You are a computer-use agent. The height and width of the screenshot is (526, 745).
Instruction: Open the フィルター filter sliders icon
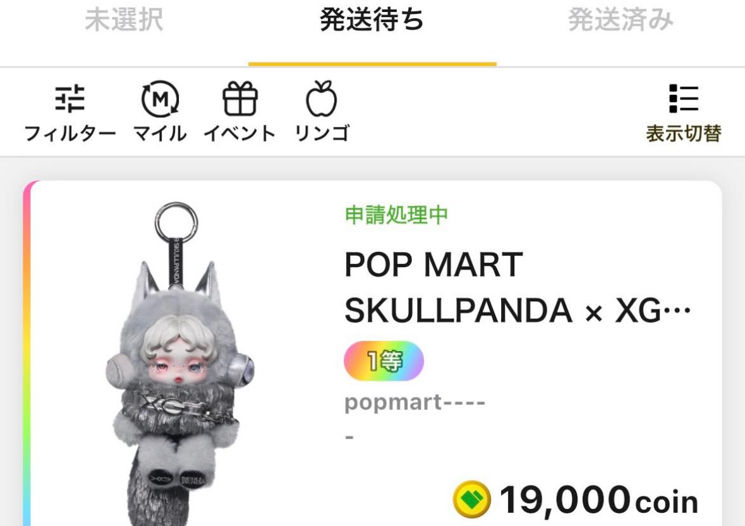pyautogui.click(x=70, y=99)
